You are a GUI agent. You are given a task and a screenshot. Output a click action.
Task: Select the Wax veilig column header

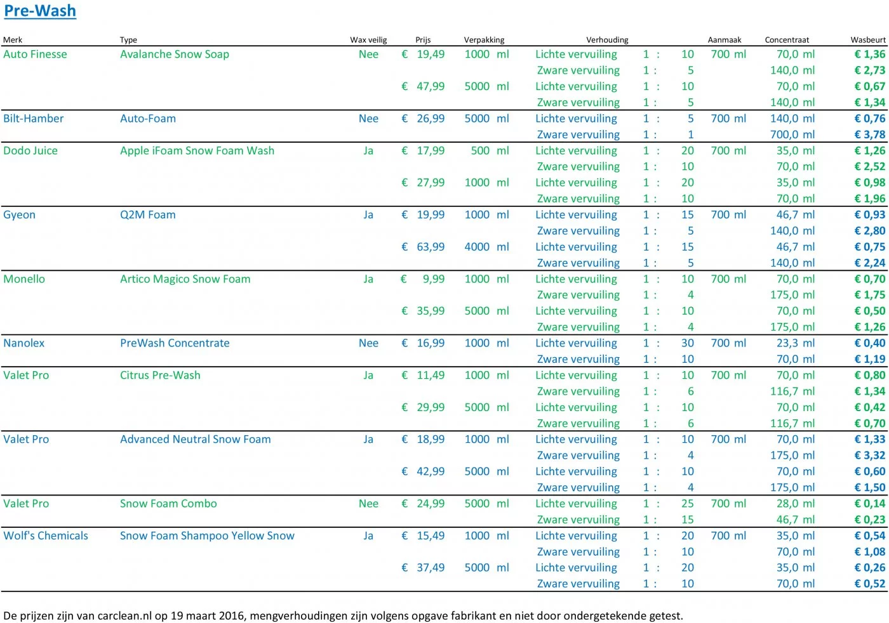click(368, 39)
